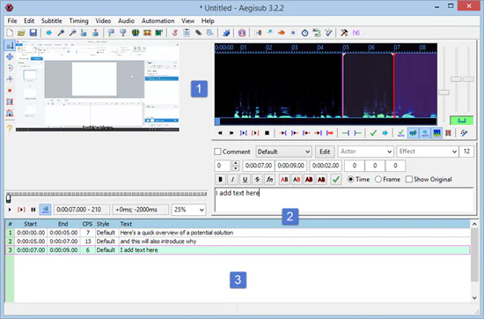484x319 pixels.
Task: Open the Kanji timer clock icon
Action: [304, 33]
